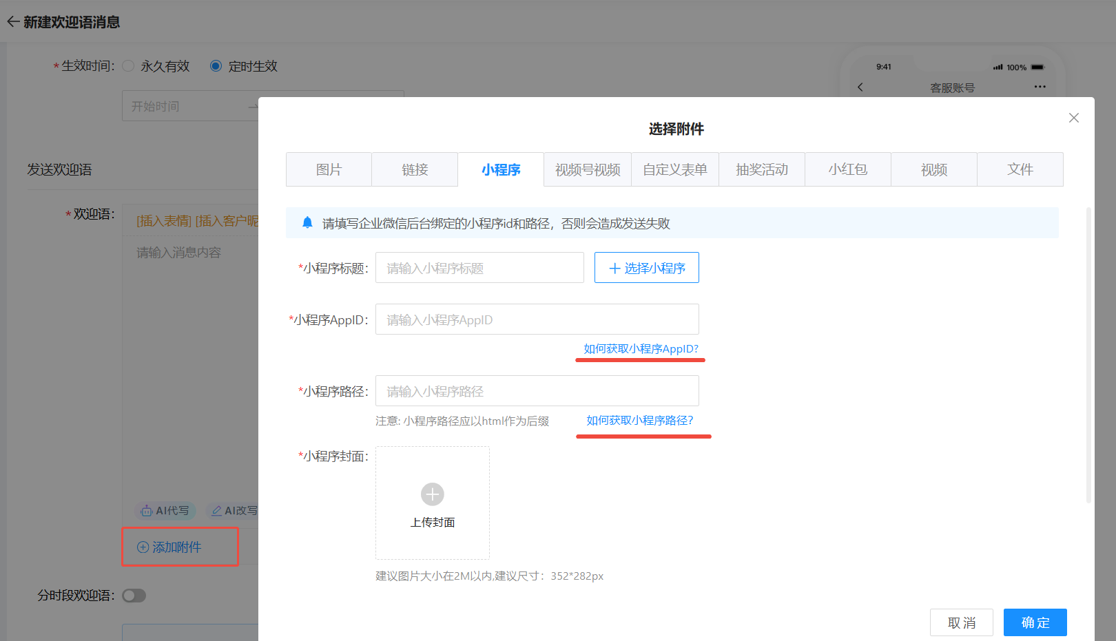1116x641 pixels.
Task: Click the 建议图片大小在2M以内 hint text
Action: point(490,576)
